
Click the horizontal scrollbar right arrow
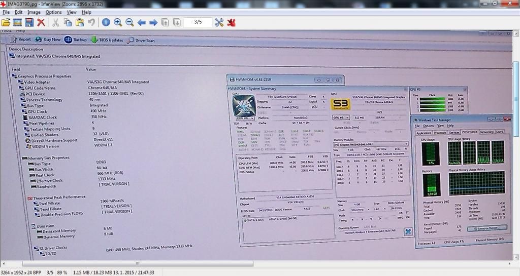[510, 264]
